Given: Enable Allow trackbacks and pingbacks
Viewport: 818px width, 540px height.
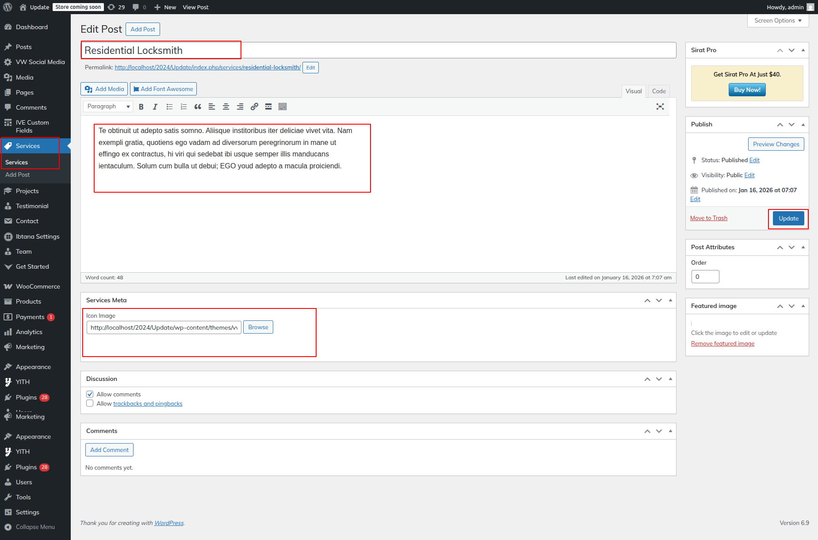Looking at the screenshot, I should tap(90, 403).
